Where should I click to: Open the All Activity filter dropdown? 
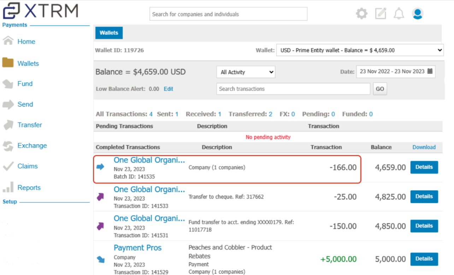246,72
